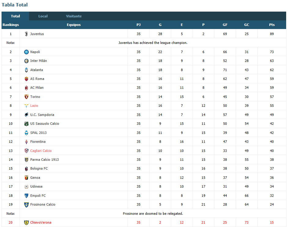Click the GC column header

(x=246, y=25)
